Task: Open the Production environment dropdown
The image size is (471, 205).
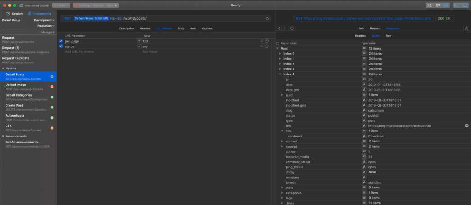Action: pos(46,26)
